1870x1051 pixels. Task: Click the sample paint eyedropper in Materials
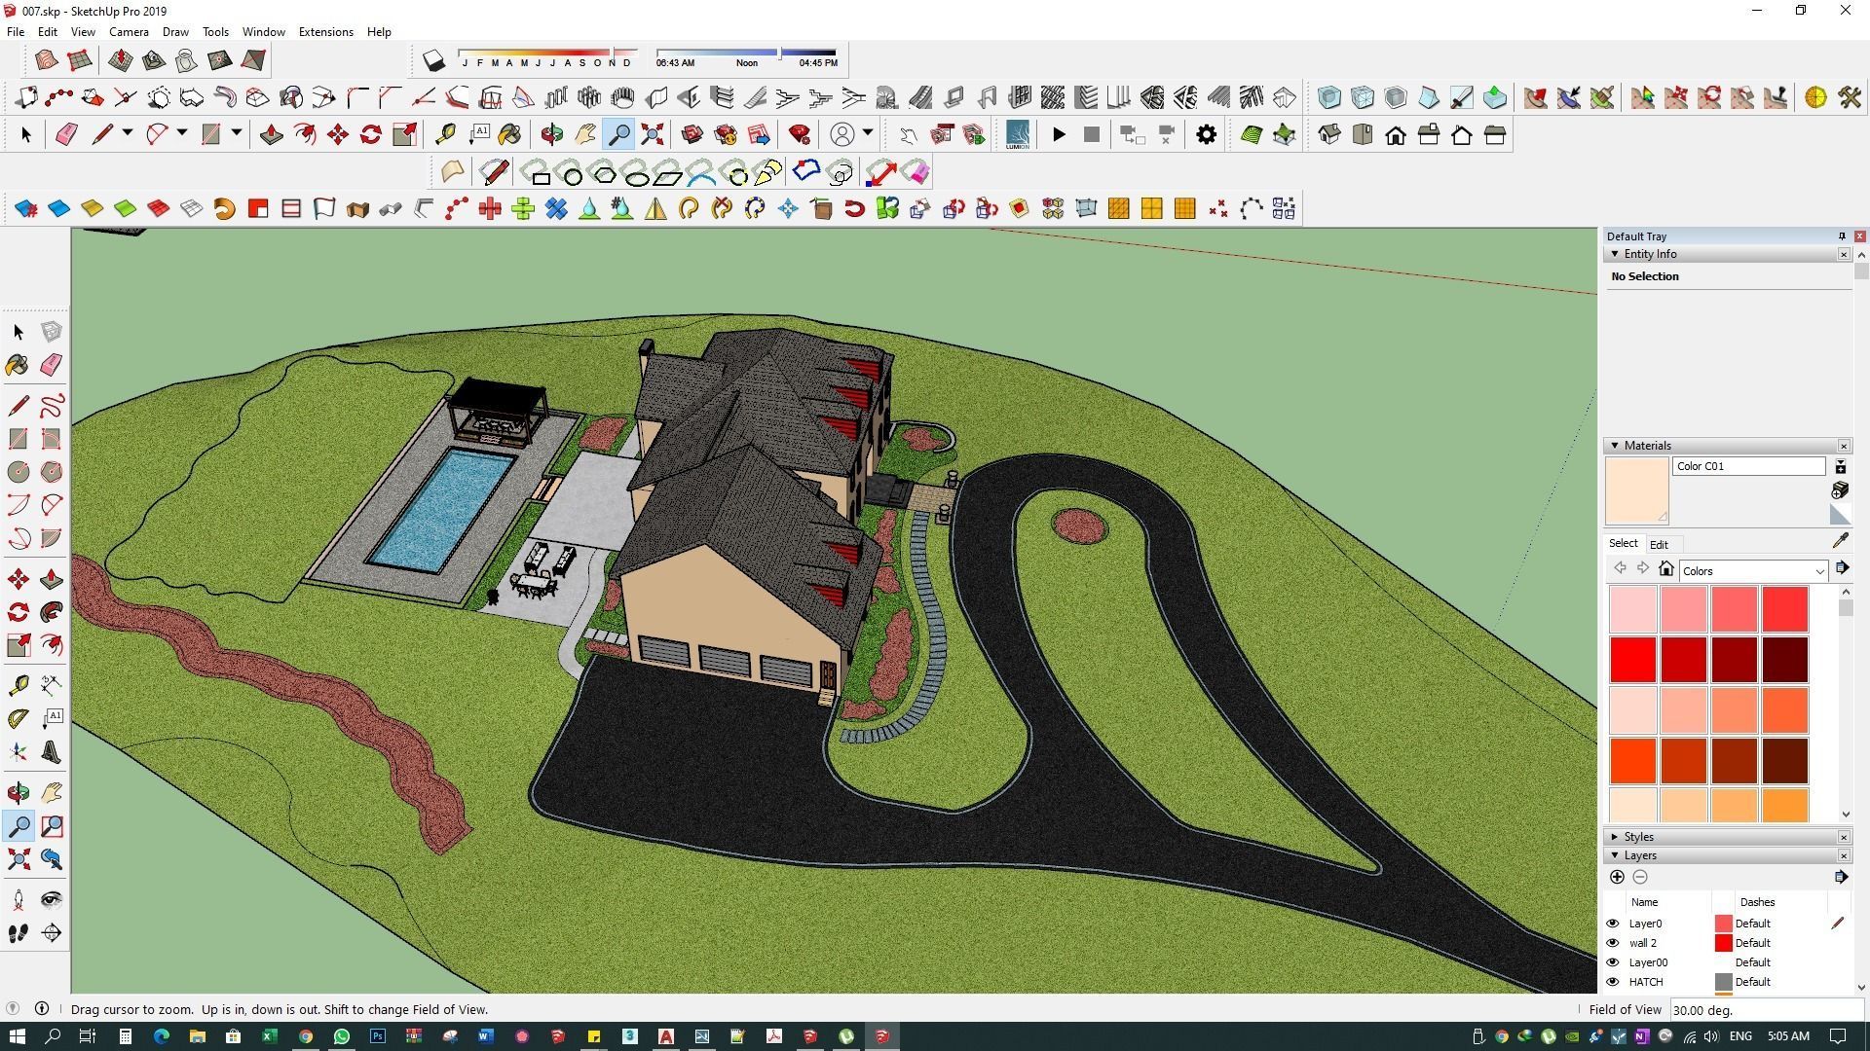coord(1840,541)
